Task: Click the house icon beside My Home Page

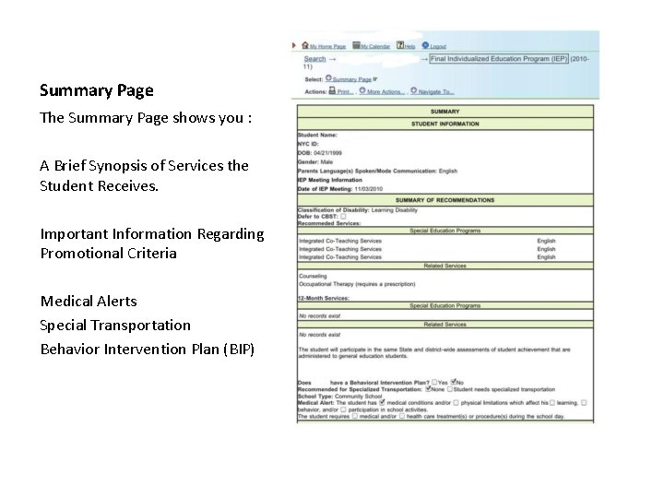Action: 305,45
